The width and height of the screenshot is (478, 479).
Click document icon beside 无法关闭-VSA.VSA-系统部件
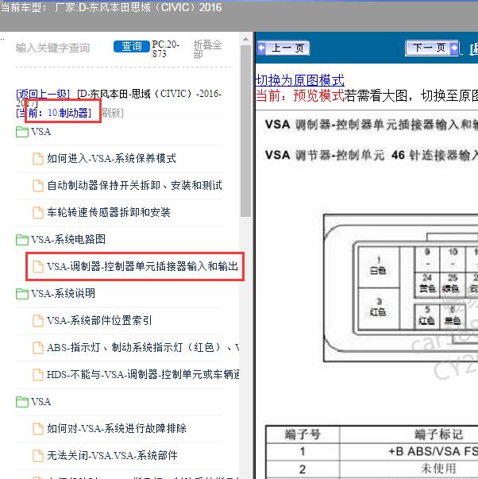tap(38, 456)
